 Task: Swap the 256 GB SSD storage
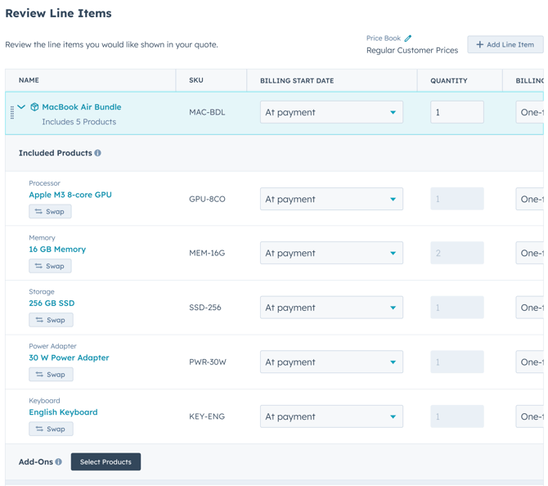pos(50,320)
